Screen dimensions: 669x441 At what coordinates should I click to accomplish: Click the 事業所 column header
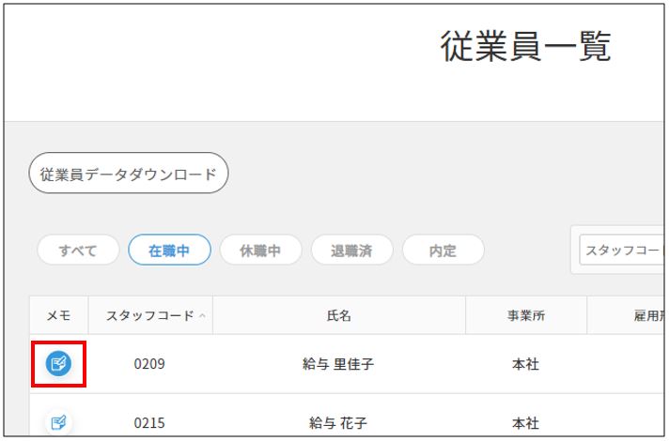point(525,316)
